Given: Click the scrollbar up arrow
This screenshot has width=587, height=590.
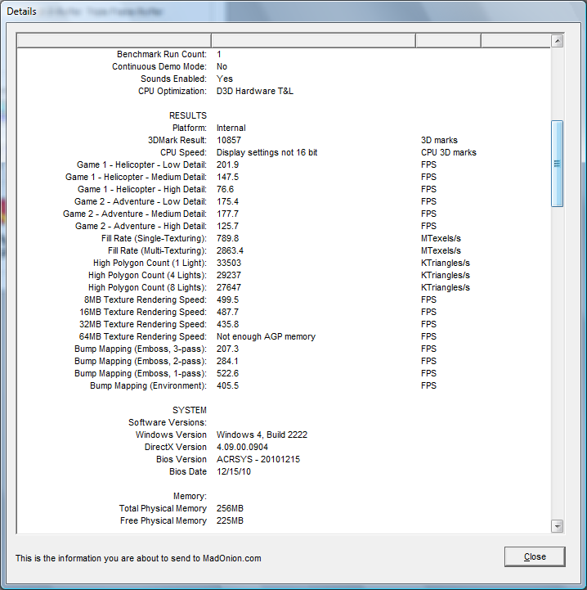Looking at the screenshot, I should click(x=558, y=41).
